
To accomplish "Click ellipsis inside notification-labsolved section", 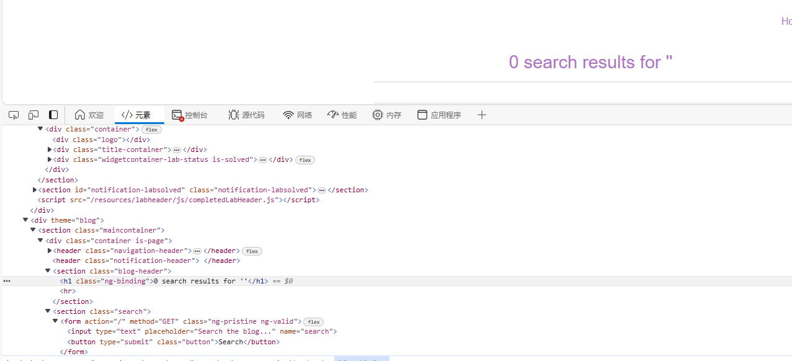I will (x=322, y=190).
